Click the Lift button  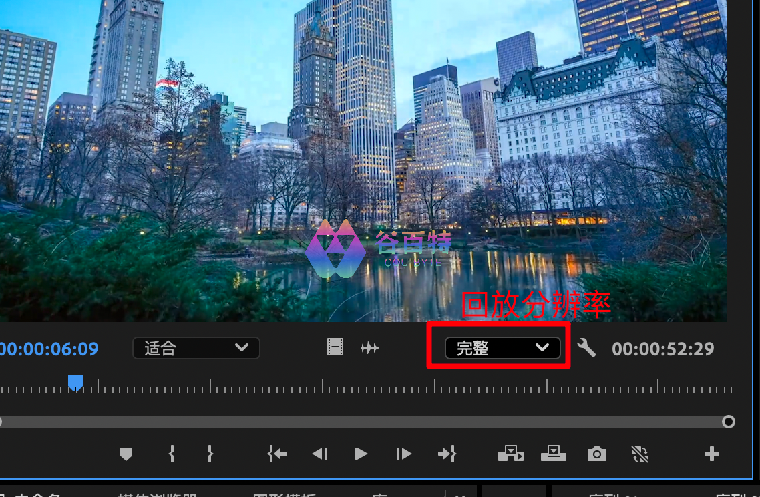[510, 454]
